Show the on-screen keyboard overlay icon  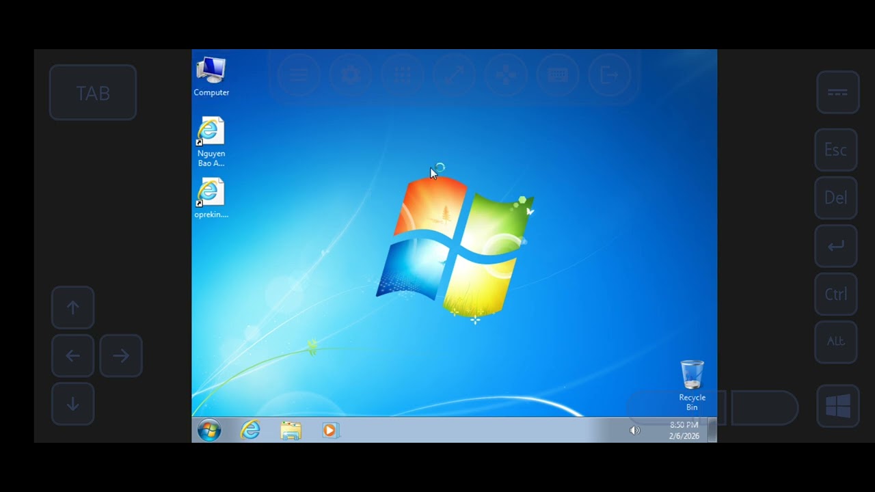tap(558, 75)
